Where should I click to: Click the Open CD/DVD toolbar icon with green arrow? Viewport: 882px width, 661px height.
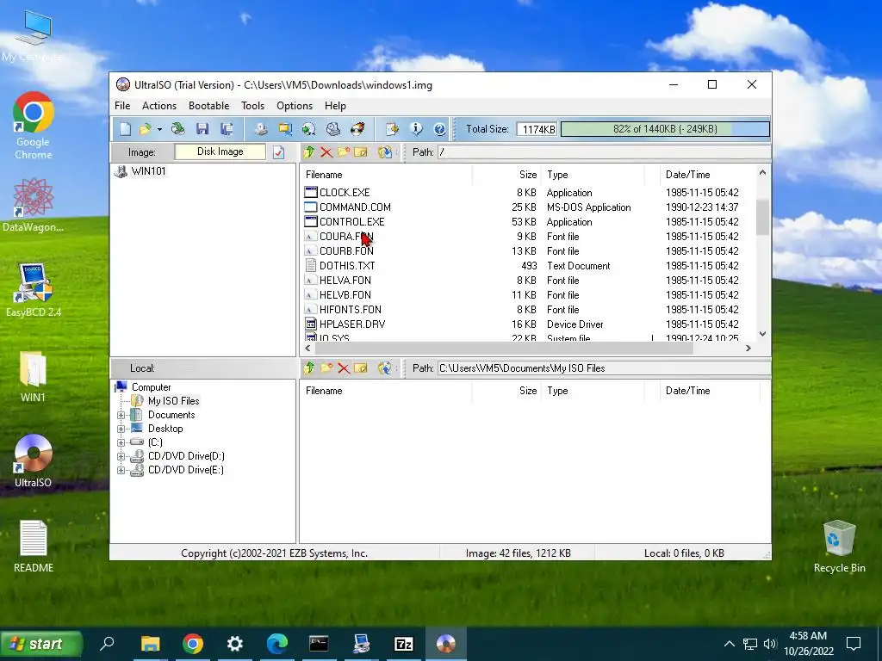[x=178, y=129]
